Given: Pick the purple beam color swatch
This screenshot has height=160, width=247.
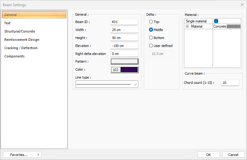Looking at the screenshot, I should (129, 70).
